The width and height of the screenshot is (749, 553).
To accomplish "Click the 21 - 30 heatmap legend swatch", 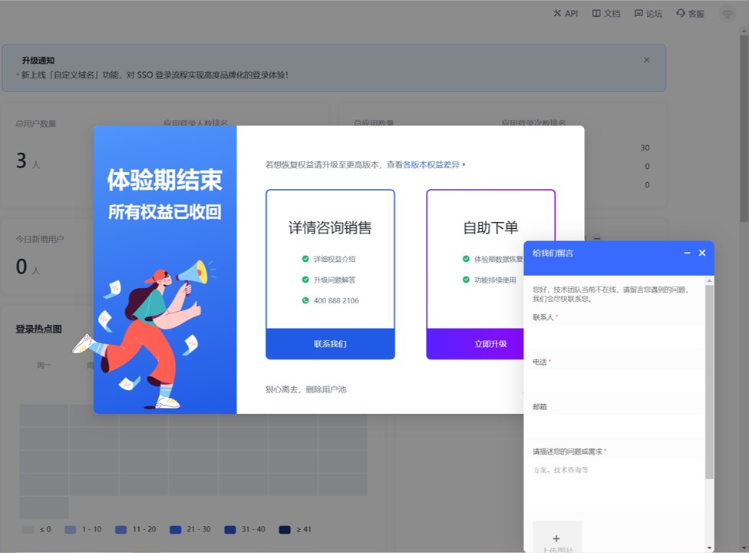I will coord(176,530).
